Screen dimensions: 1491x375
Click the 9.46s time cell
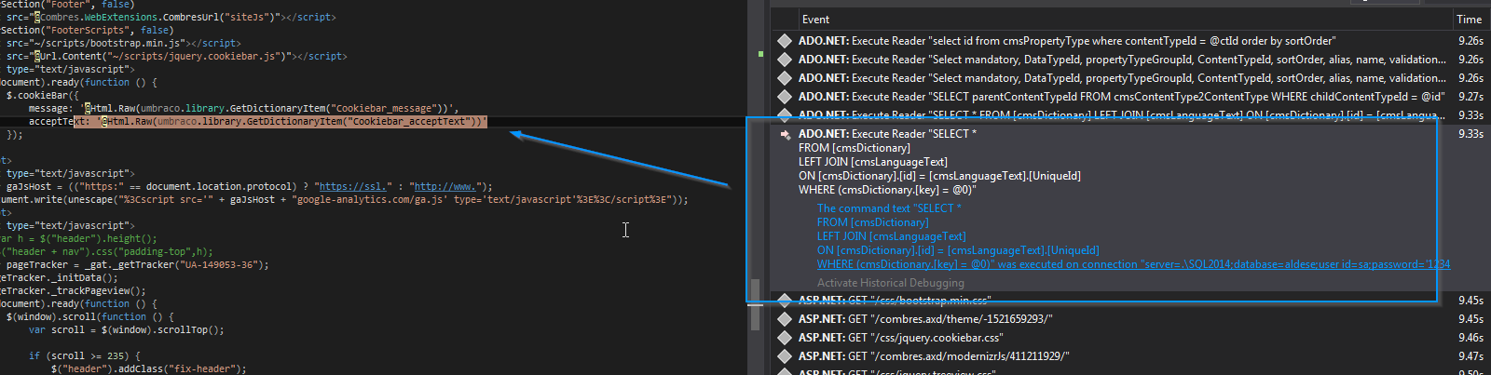pyautogui.click(x=1471, y=338)
